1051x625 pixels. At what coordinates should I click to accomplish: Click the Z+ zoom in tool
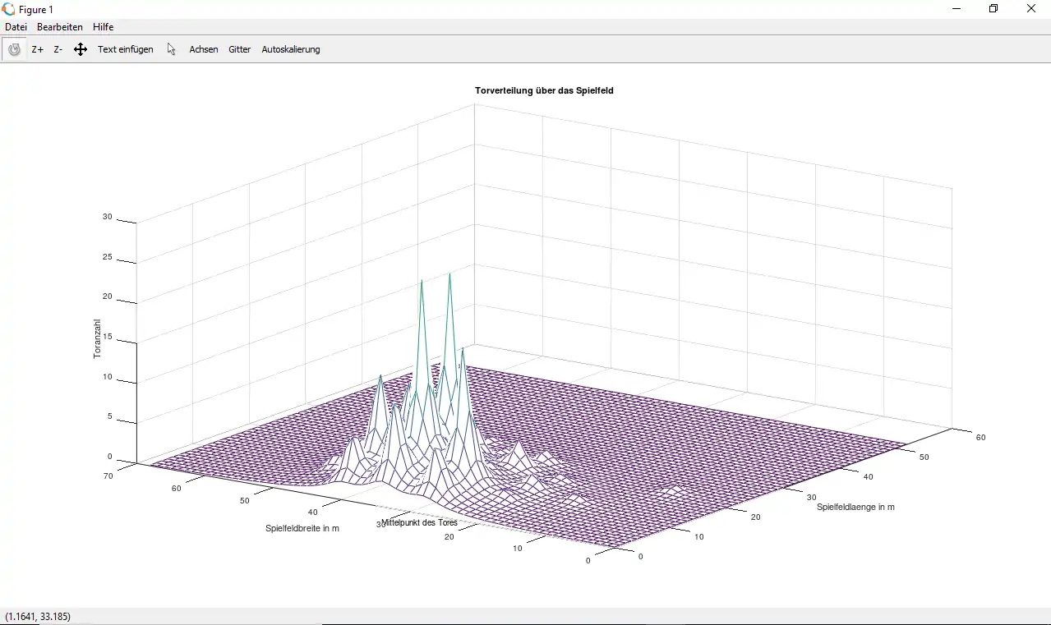[38, 49]
